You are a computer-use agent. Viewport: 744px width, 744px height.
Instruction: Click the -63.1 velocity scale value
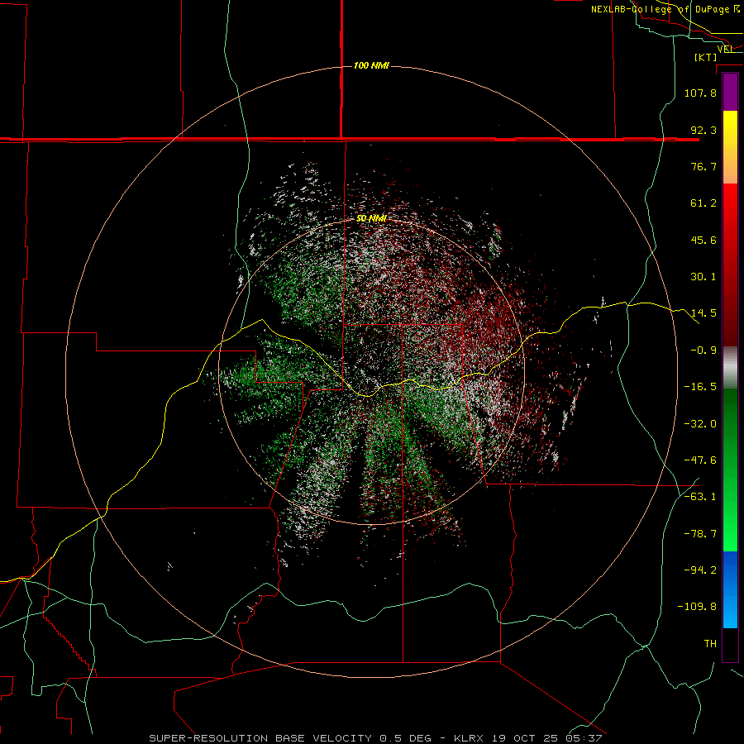click(x=700, y=497)
